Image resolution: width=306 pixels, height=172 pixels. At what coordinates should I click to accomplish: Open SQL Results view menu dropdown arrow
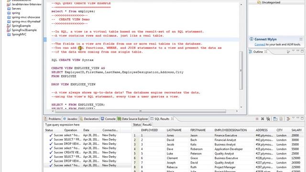pyautogui.click(x=293, y=118)
